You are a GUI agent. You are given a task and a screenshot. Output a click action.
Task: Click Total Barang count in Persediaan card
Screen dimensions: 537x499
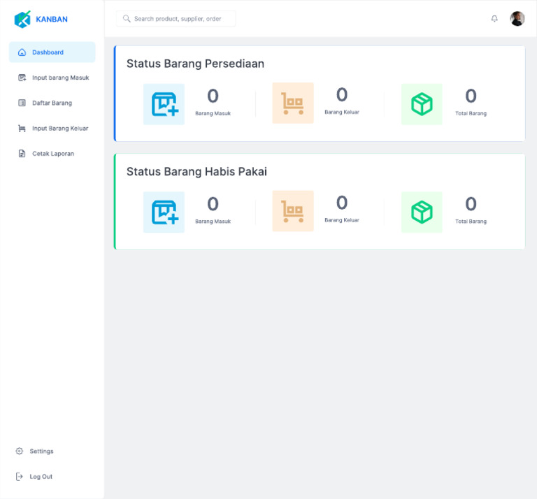pyautogui.click(x=471, y=96)
